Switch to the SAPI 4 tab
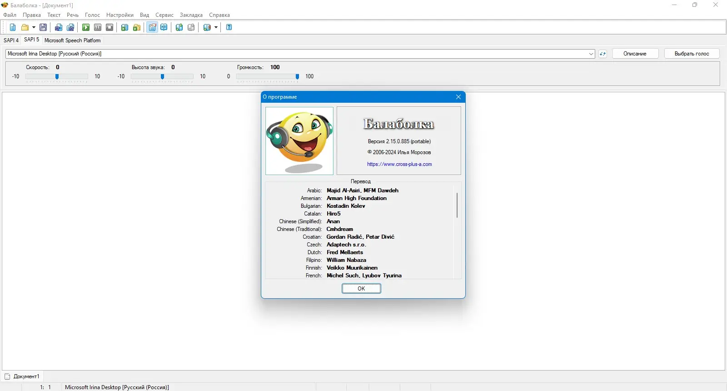 [x=11, y=40]
